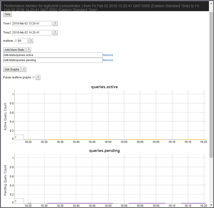This screenshot has height=208, width=214.
Task: Remove the queries.pending stat
Action: point(108,60)
